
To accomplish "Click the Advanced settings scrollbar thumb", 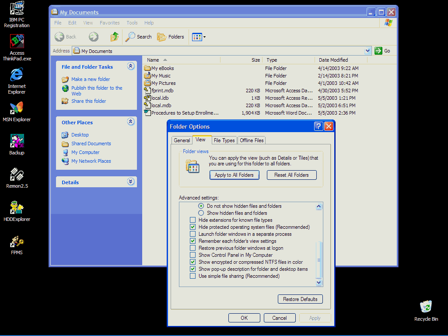I will point(319,260).
